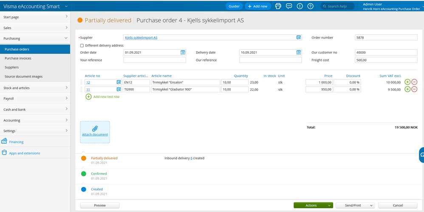The width and height of the screenshot is (424, 212).
Task: Click the supplier search lookup icon
Action: point(299,37)
